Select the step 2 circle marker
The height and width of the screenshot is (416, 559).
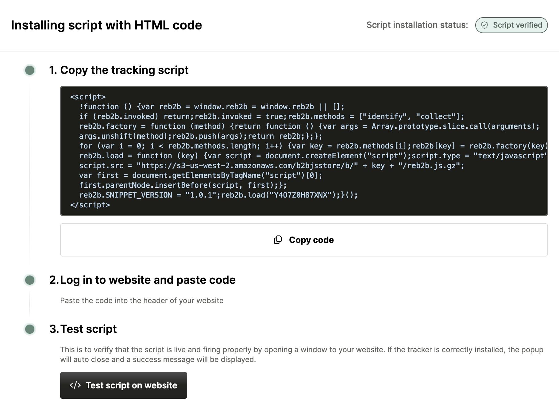coord(30,280)
